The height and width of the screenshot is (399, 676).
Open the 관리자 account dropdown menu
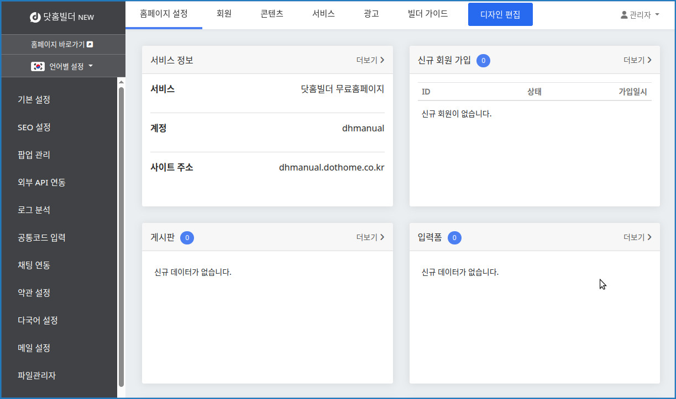[640, 15]
